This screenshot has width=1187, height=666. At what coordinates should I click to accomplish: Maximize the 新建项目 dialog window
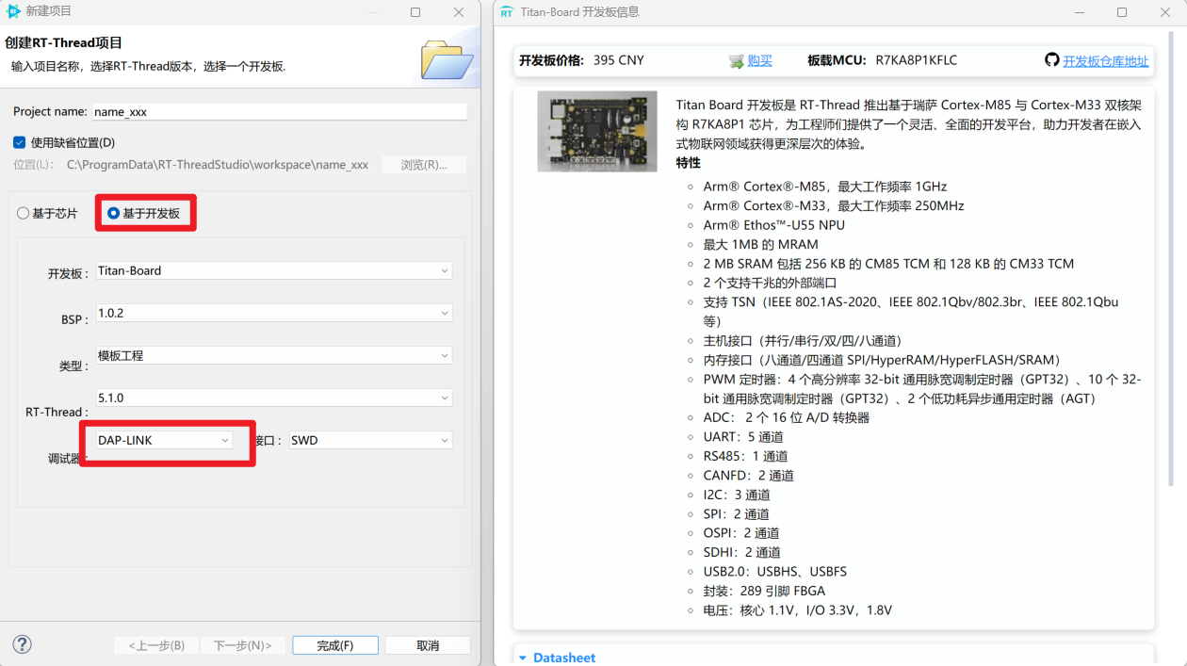[x=416, y=12]
